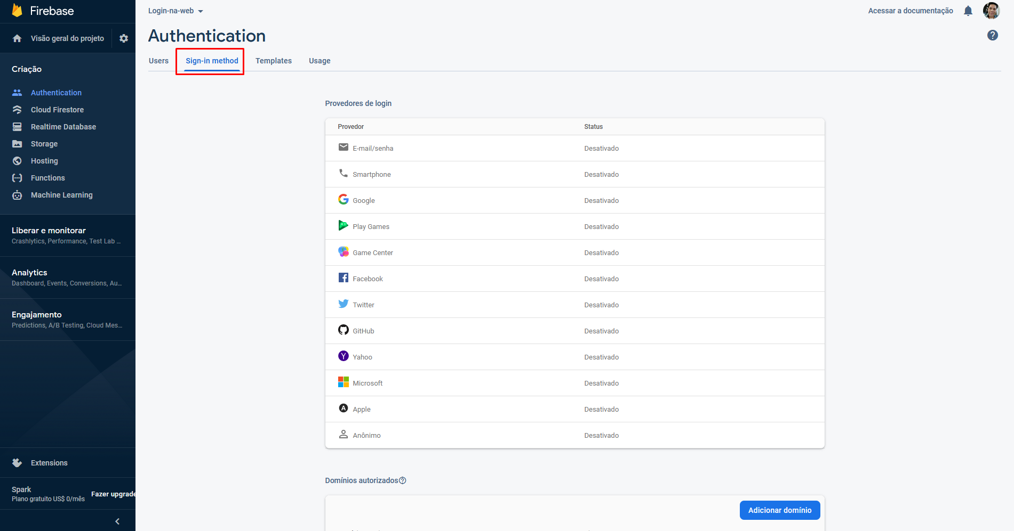Click Desativado status for Play Games

(601, 227)
